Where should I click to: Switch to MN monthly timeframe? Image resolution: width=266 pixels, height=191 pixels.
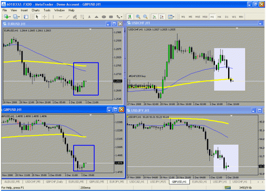click(x=241, y=17)
